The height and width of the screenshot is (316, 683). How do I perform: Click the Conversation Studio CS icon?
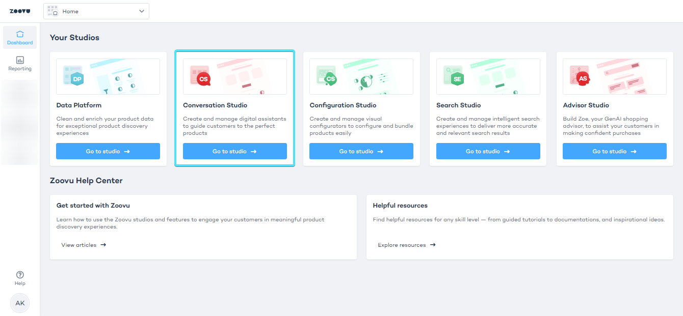click(203, 78)
